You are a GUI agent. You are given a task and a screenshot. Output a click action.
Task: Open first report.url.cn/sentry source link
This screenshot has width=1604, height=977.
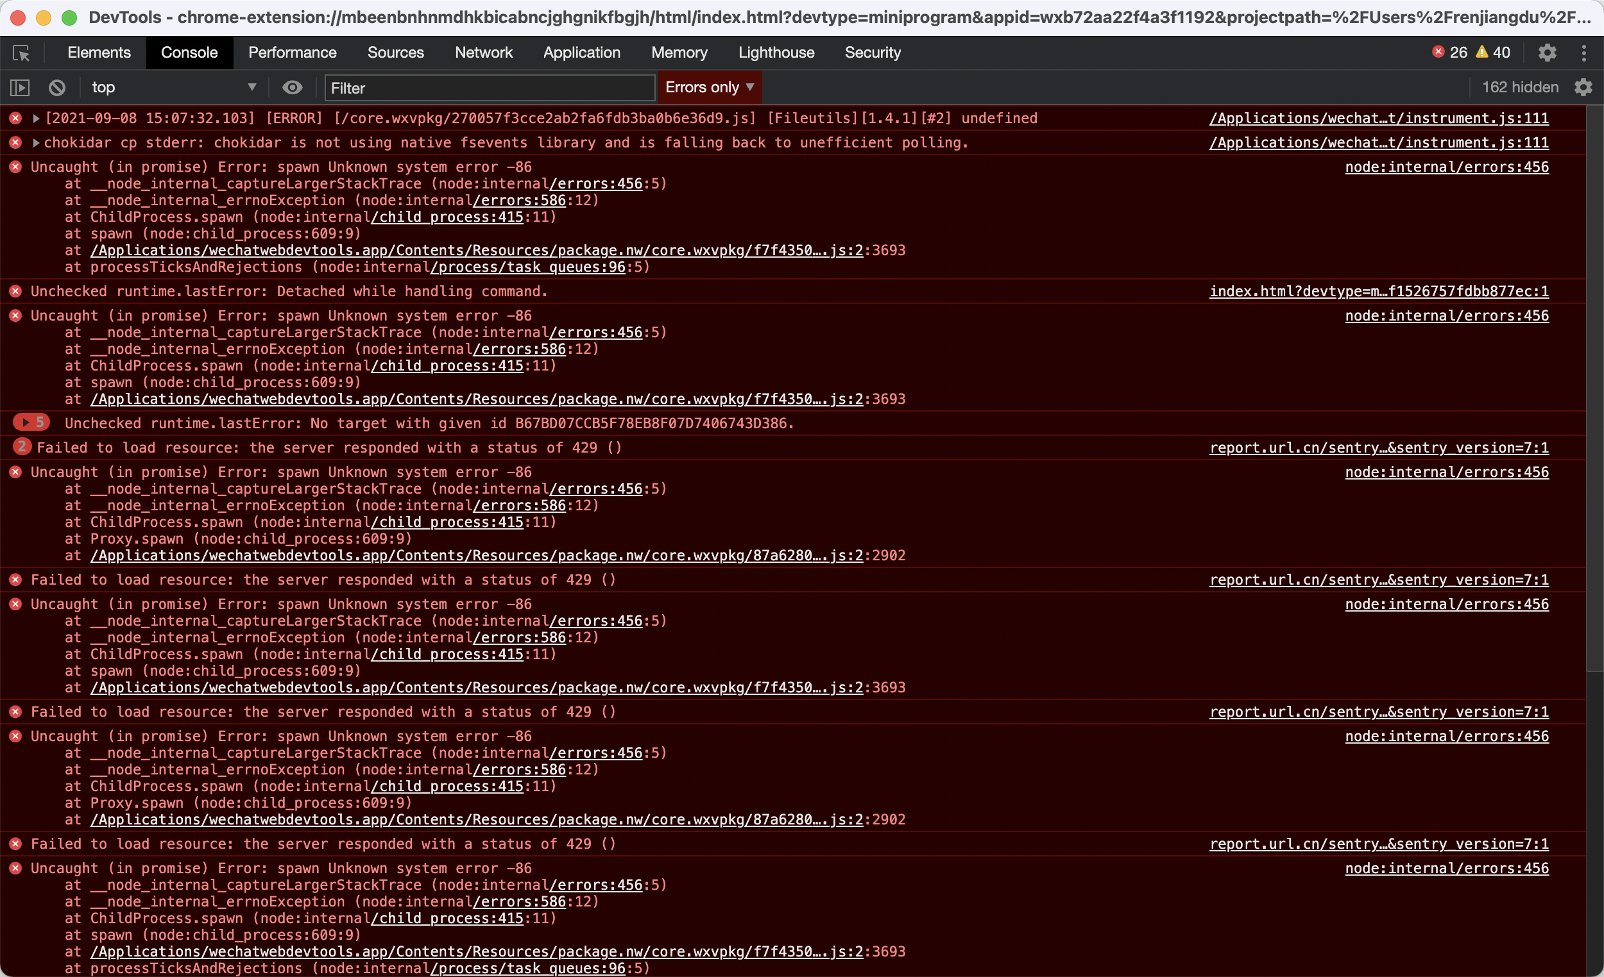(x=1379, y=447)
